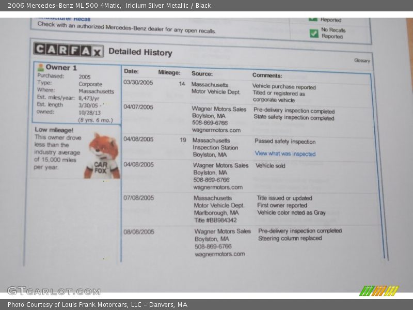
Task: Click the Louis Frank Motorcars photo credit
Action: [98, 305]
